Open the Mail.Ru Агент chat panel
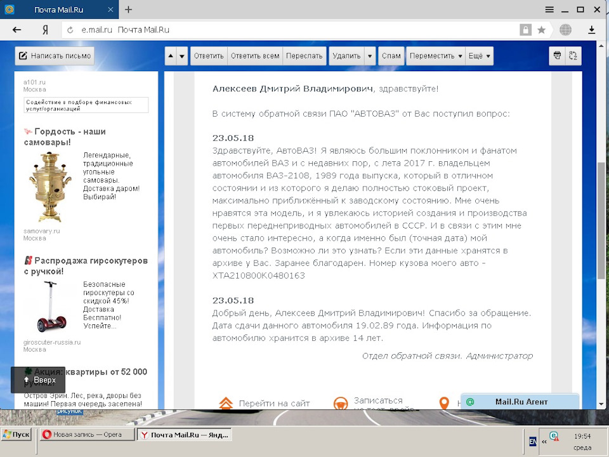Image resolution: width=609 pixels, height=457 pixels. [x=520, y=402]
